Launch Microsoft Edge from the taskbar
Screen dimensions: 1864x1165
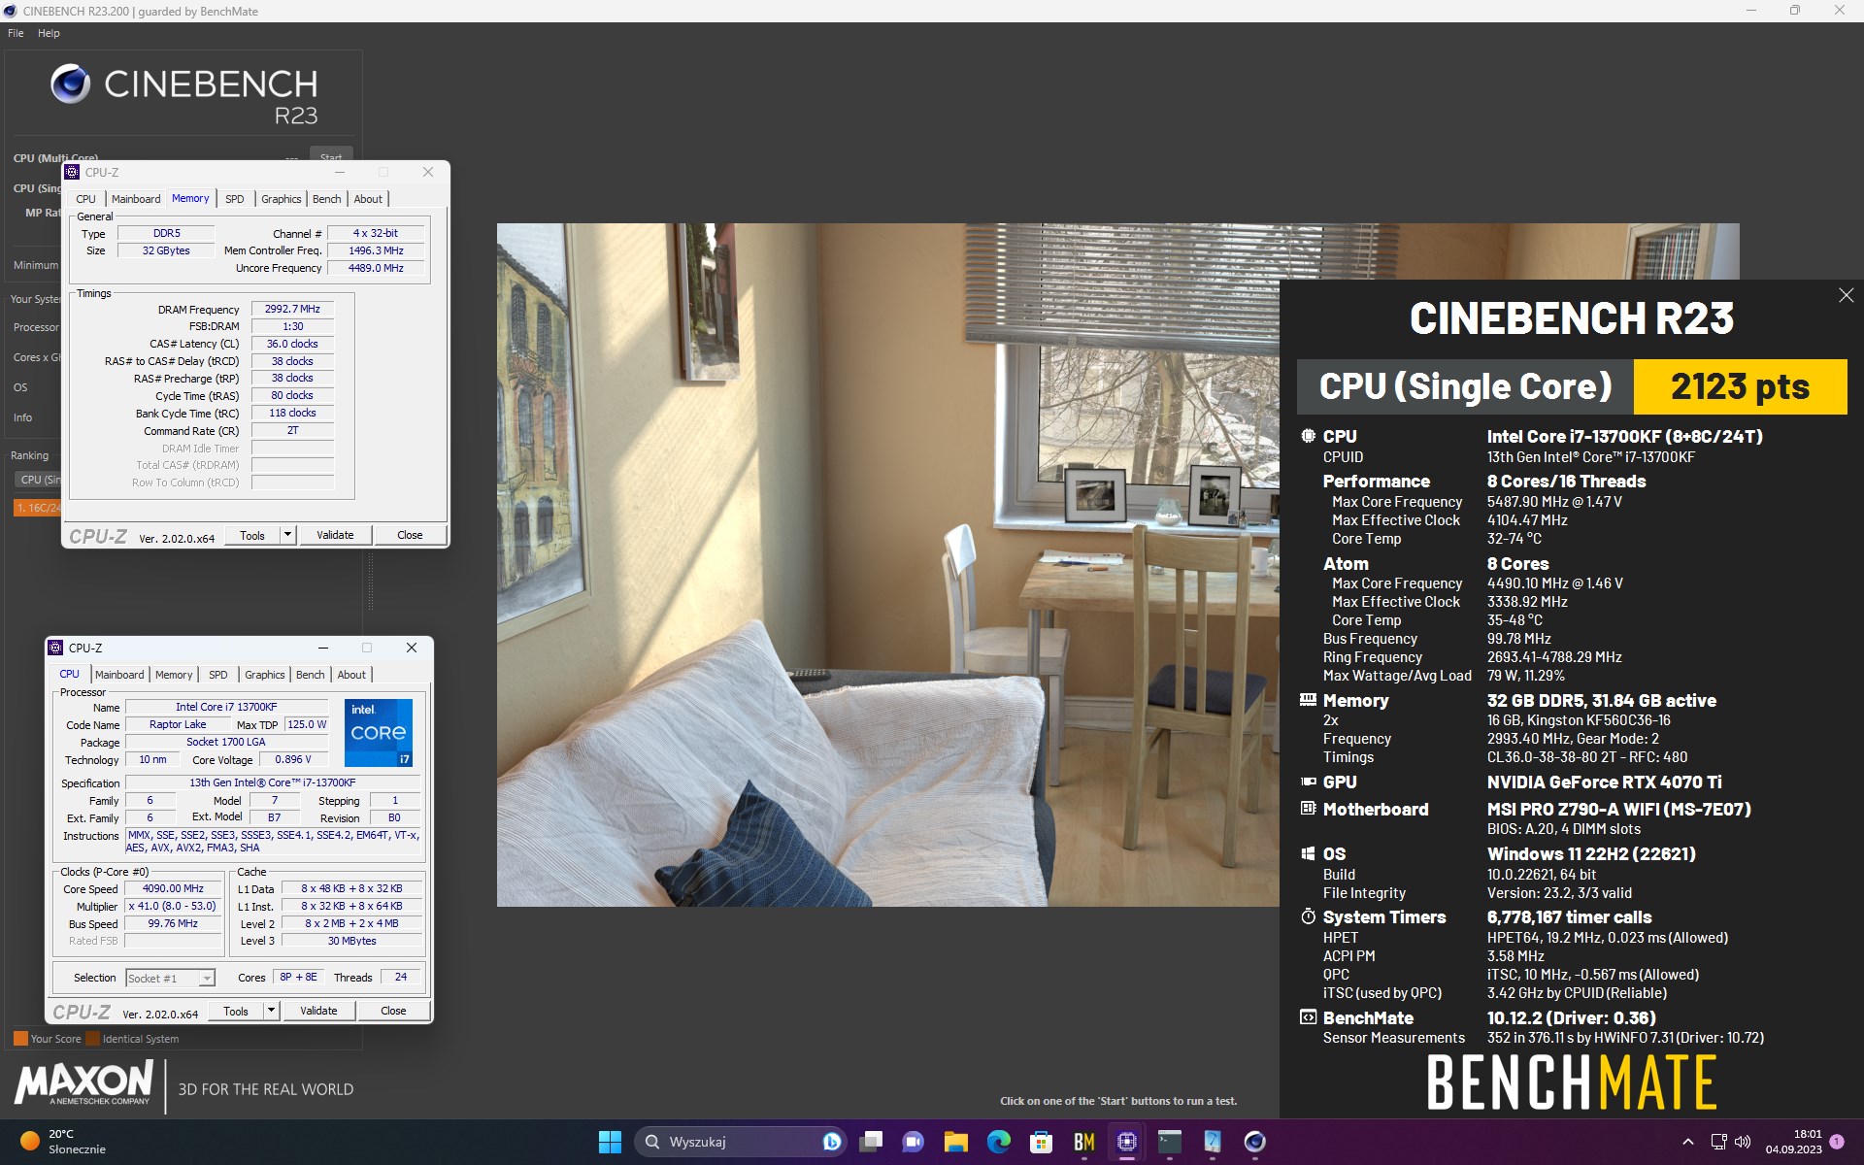tap(999, 1142)
